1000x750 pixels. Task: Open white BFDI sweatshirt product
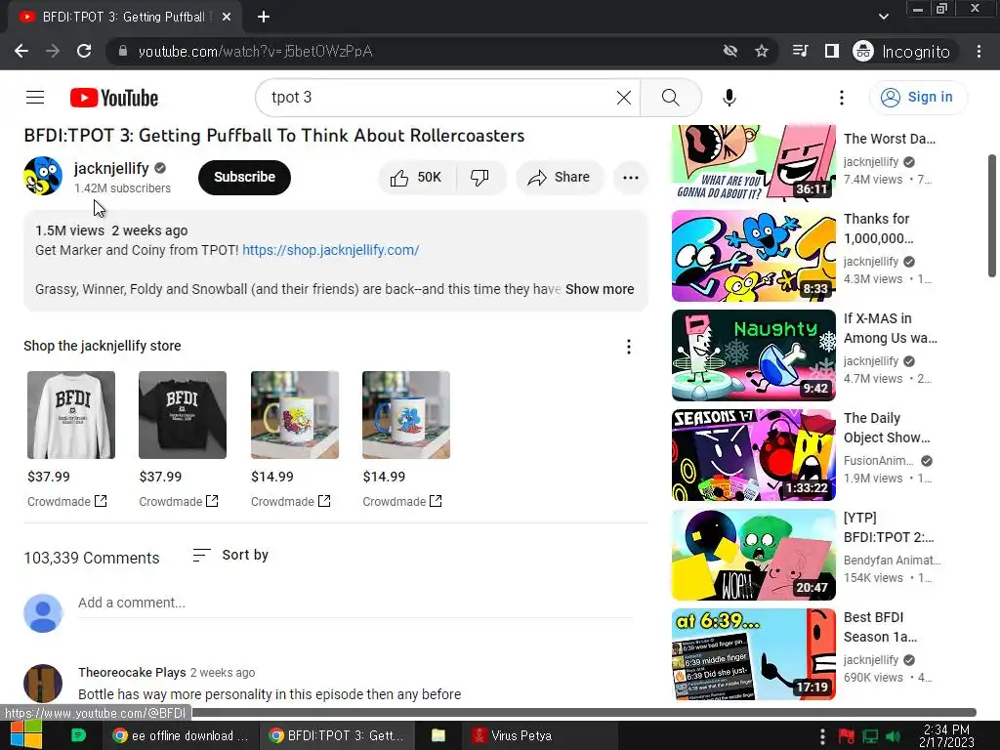pyautogui.click(x=71, y=414)
